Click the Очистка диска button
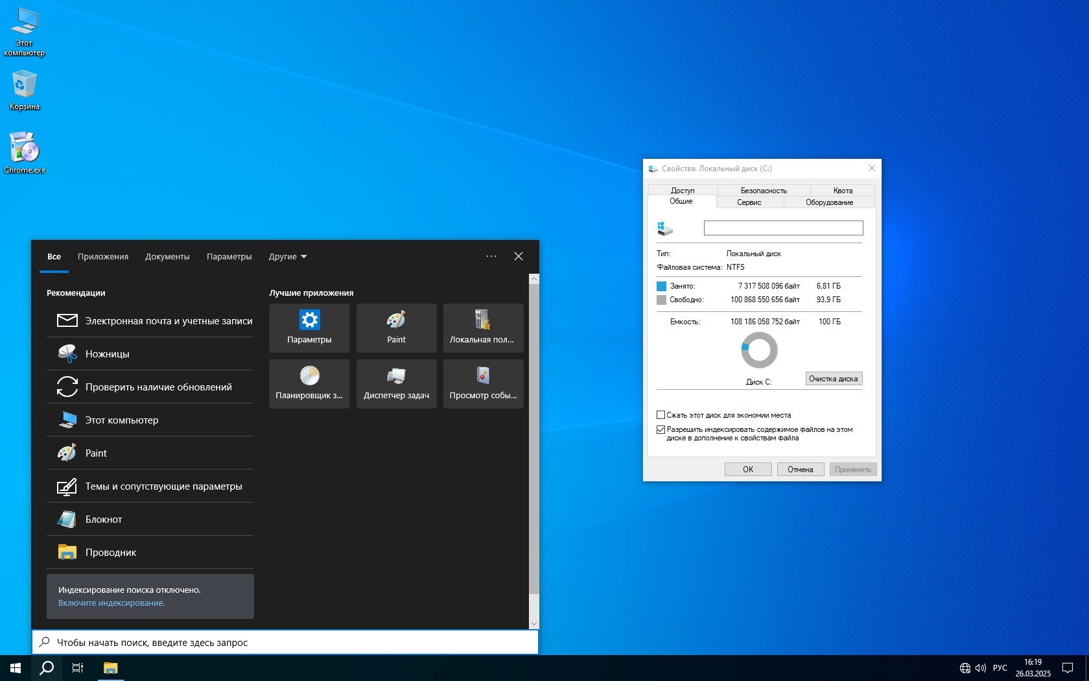This screenshot has width=1089, height=681. coord(833,379)
